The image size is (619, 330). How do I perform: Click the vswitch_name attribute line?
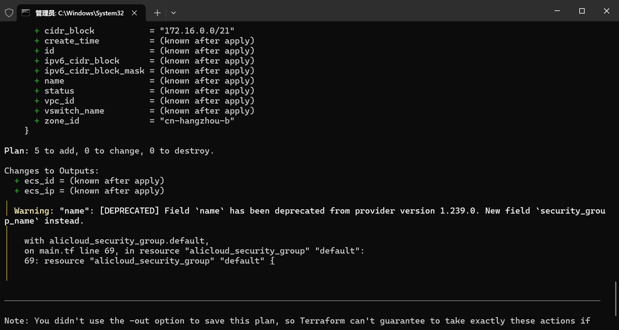[74, 111]
